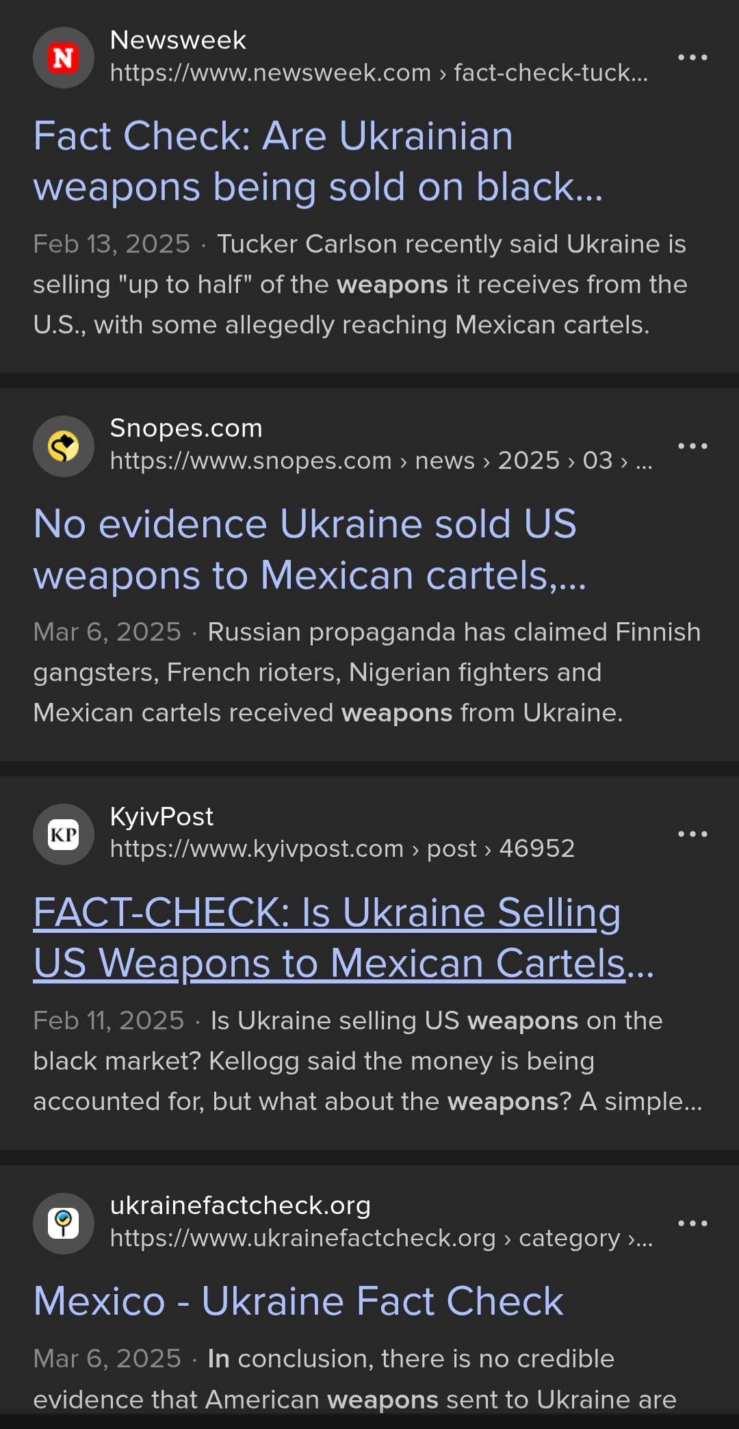The height and width of the screenshot is (1429, 739).
Task: Click the Tucker Carlson snippet text
Action: [x=360, y=285]
